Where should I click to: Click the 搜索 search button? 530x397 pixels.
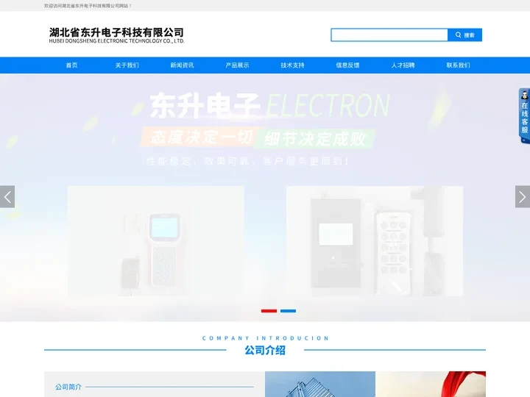click(464, 35)
